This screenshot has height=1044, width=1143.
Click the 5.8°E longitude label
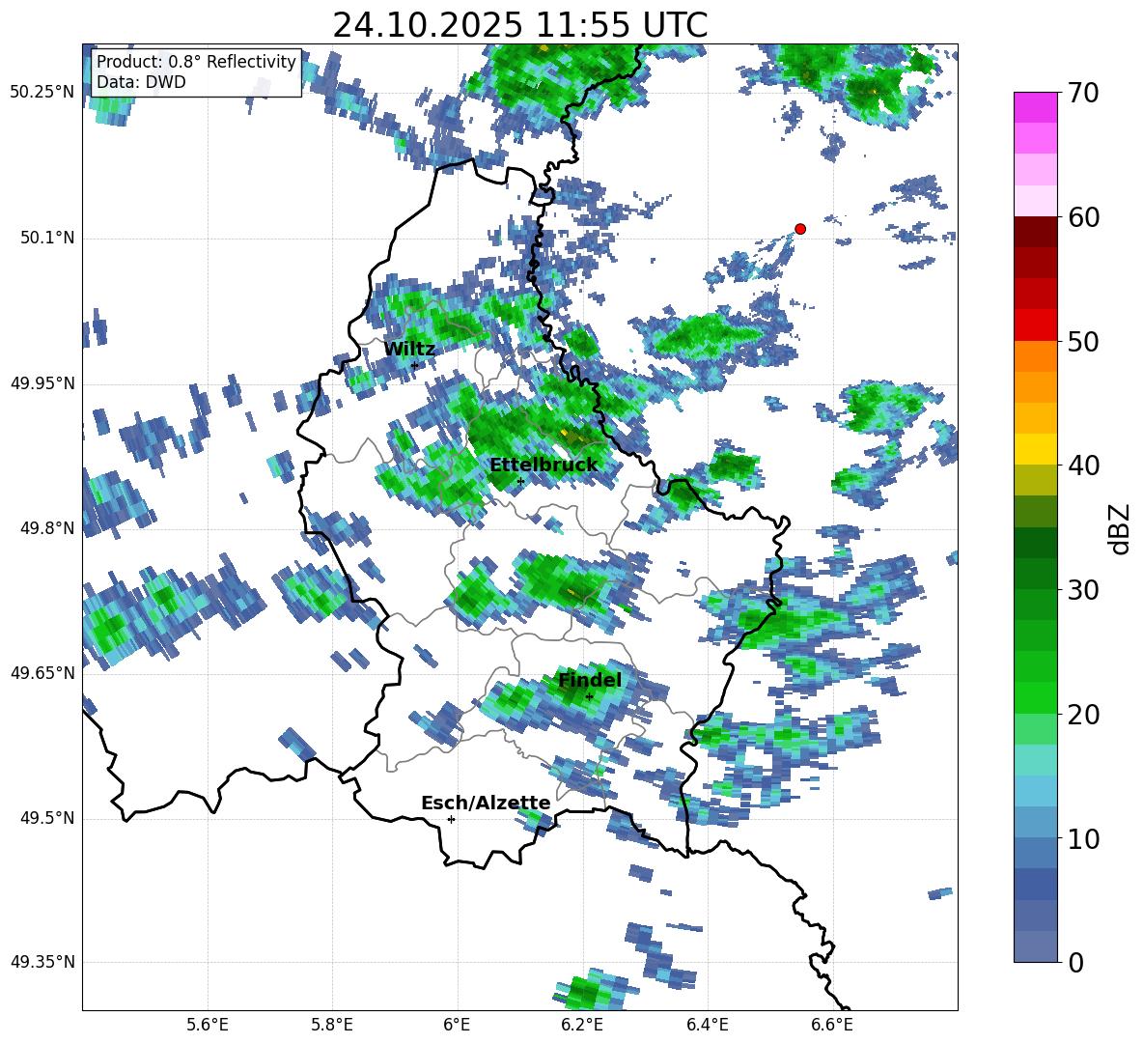(332, 1026)
